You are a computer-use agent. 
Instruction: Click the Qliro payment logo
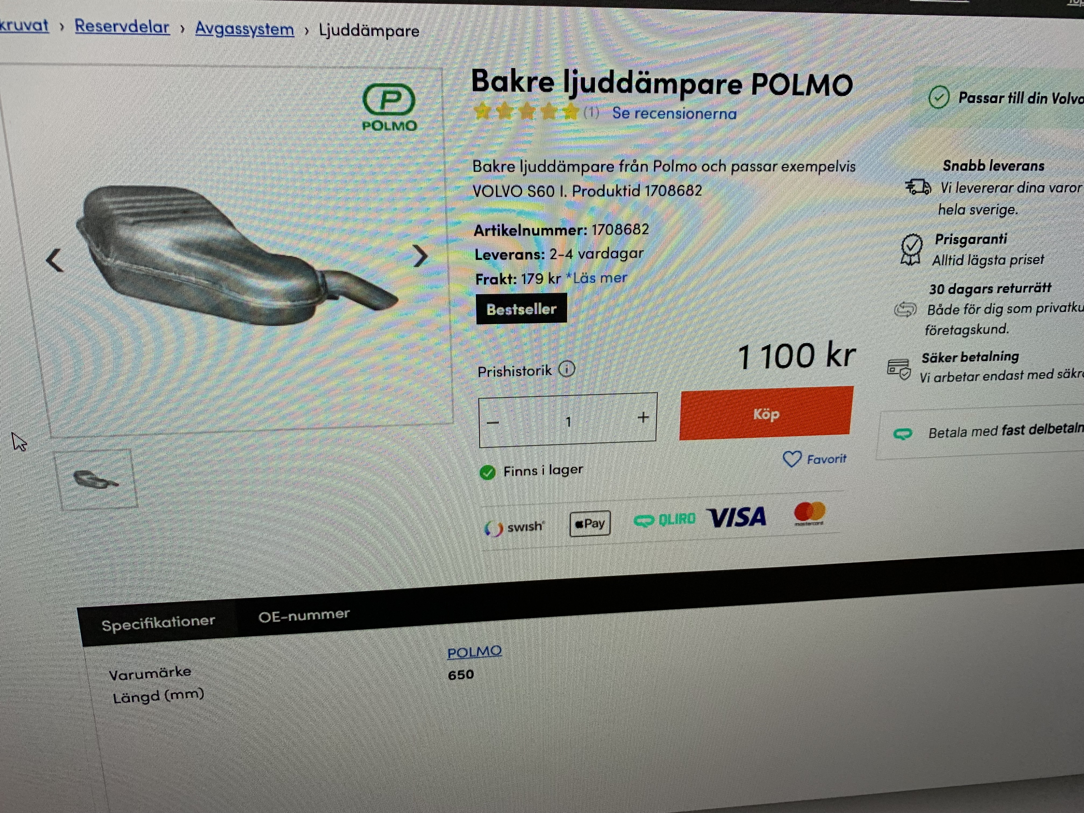[665, 519]
